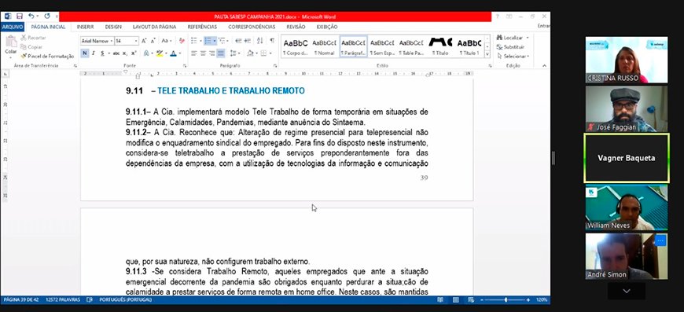This screenshot has height=312, width=684.
Task: Center the paragraph text
Action: tap(203, 53)
